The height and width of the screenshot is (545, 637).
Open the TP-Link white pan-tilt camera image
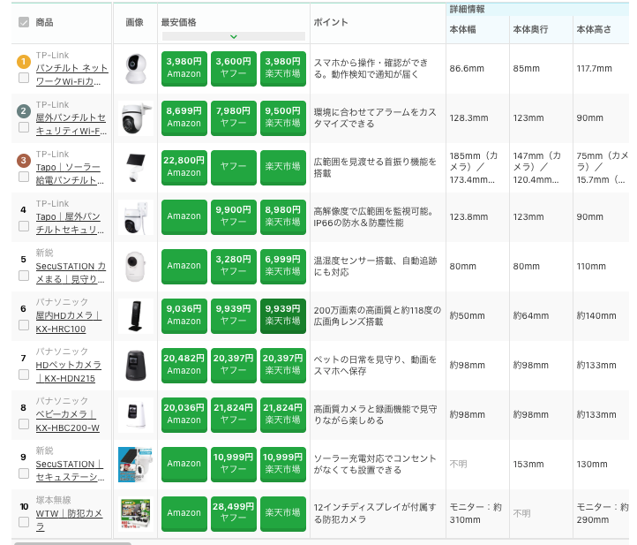click(136, 68)
